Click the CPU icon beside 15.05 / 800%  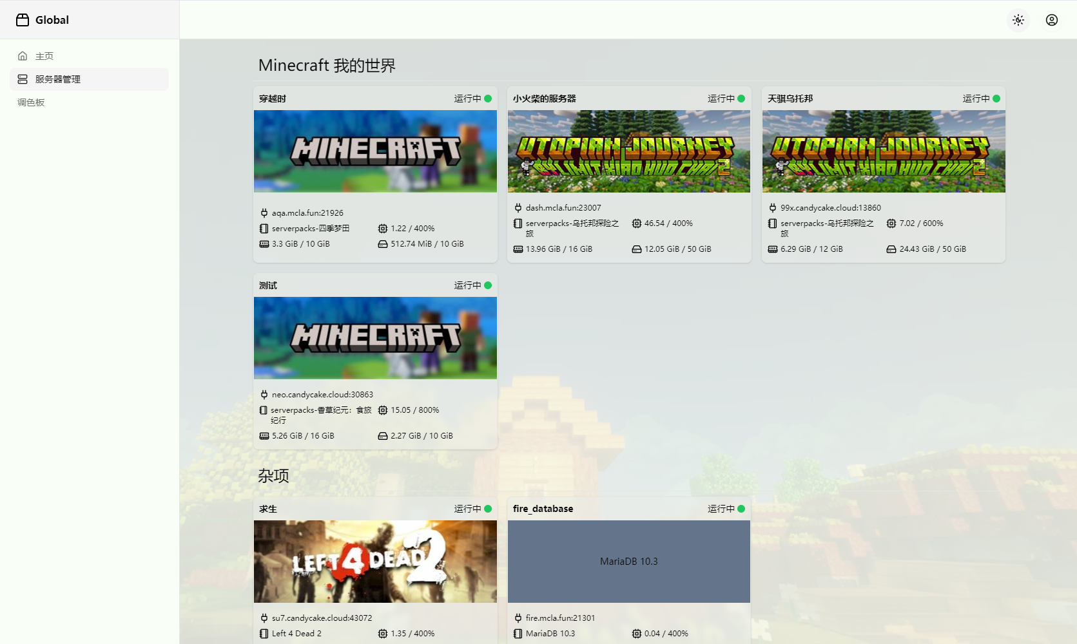pyautogui.click(x=383, y=410)
